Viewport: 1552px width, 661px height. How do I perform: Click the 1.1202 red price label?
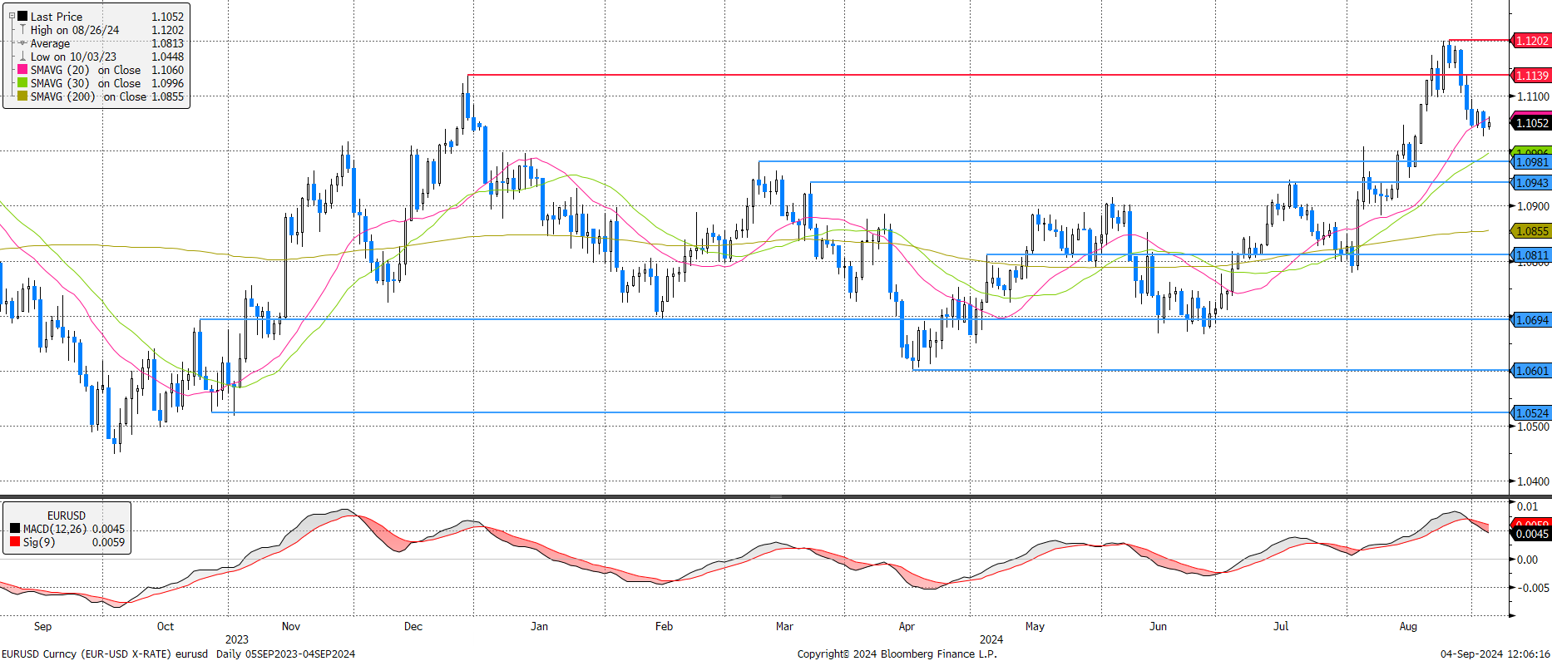[x=1531, y=41]
